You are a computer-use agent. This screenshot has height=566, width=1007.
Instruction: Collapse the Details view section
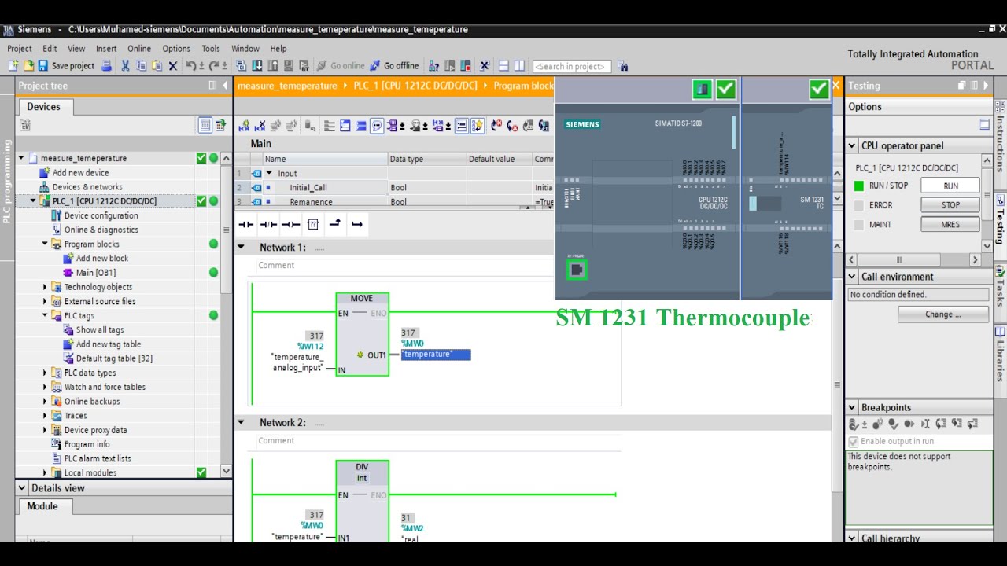(22, 488)
